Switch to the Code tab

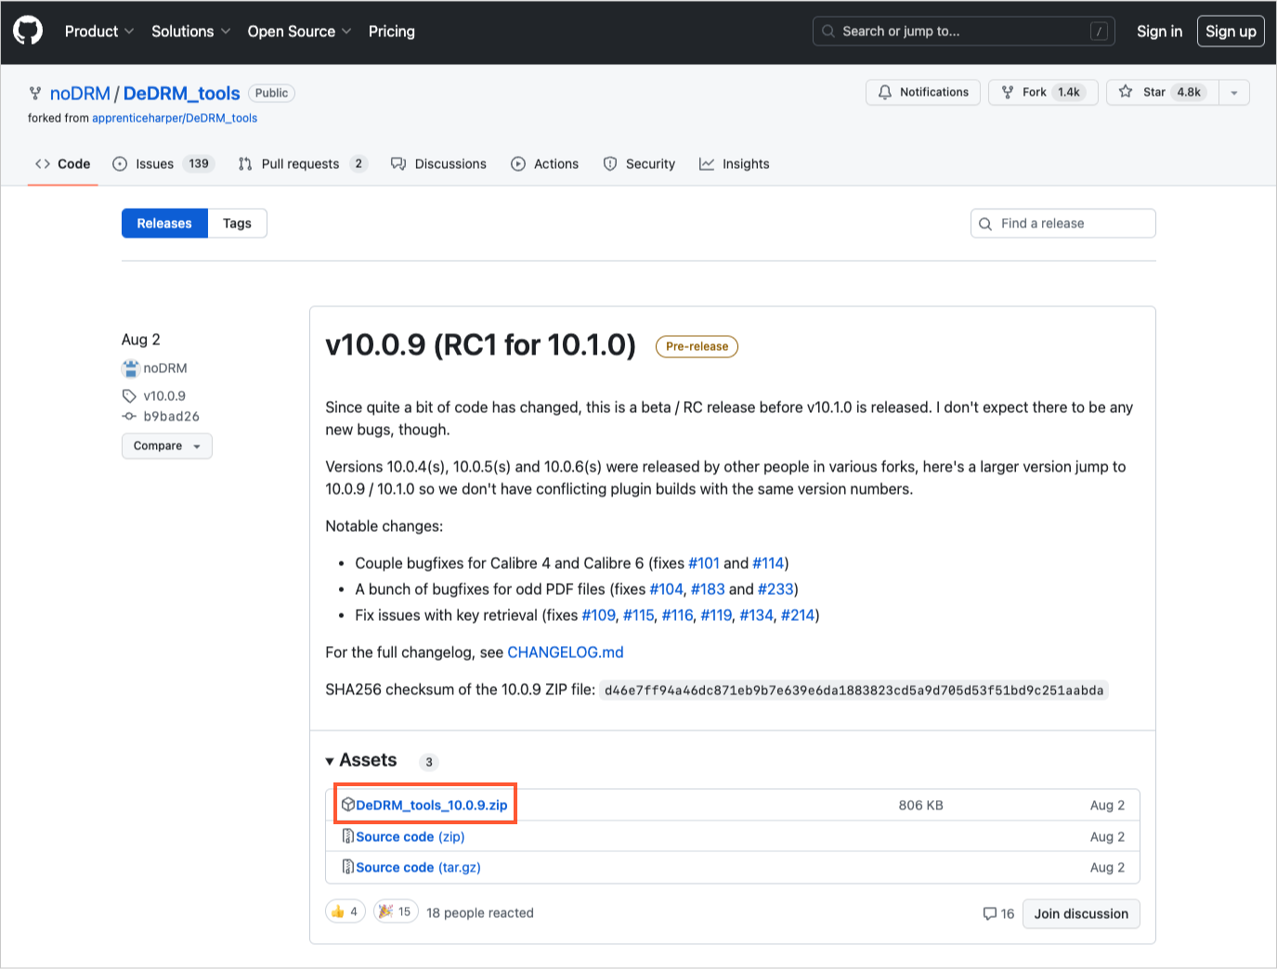coord(63,164)
